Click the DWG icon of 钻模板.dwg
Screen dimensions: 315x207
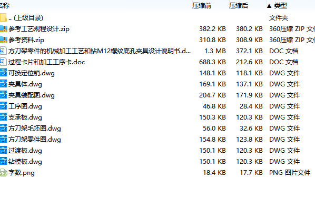[3, 161]
